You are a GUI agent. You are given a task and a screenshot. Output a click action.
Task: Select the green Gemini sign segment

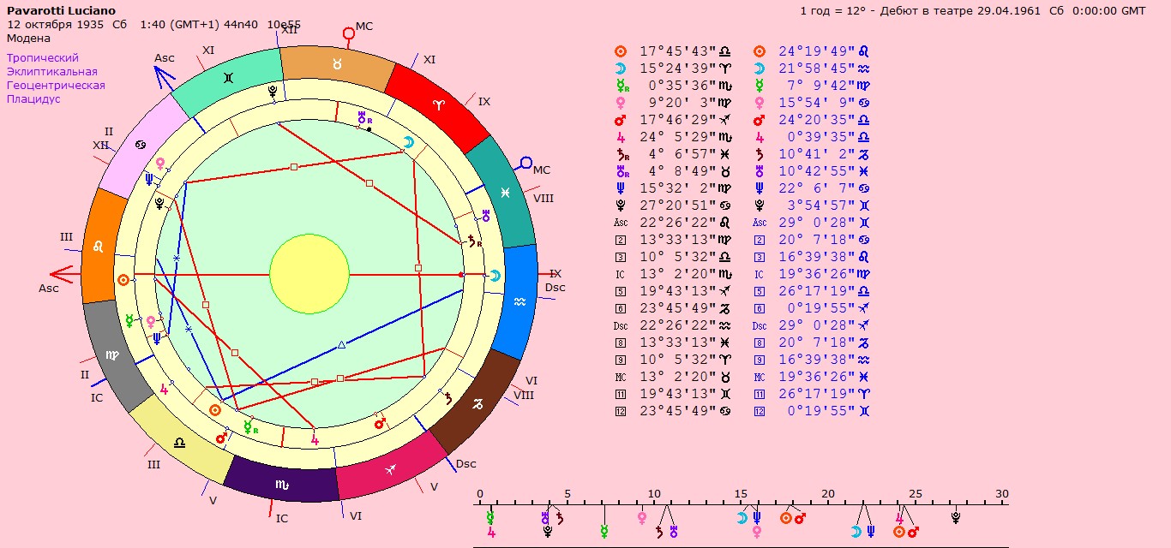(x=227, y=79)
